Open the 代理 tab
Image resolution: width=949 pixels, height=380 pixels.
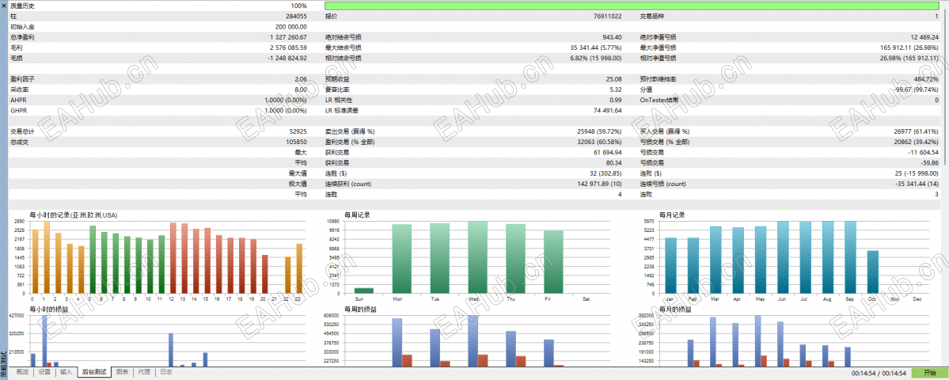click(144, 372)
